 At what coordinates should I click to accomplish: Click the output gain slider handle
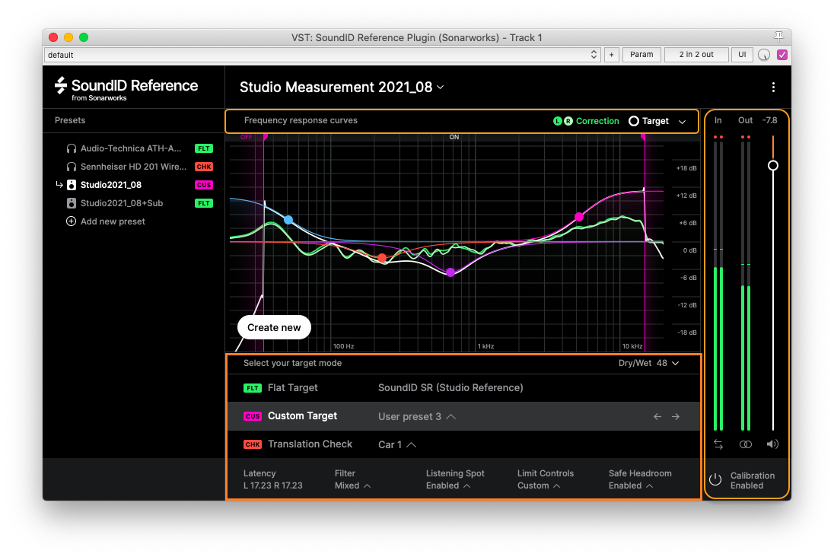pos(773,165)
